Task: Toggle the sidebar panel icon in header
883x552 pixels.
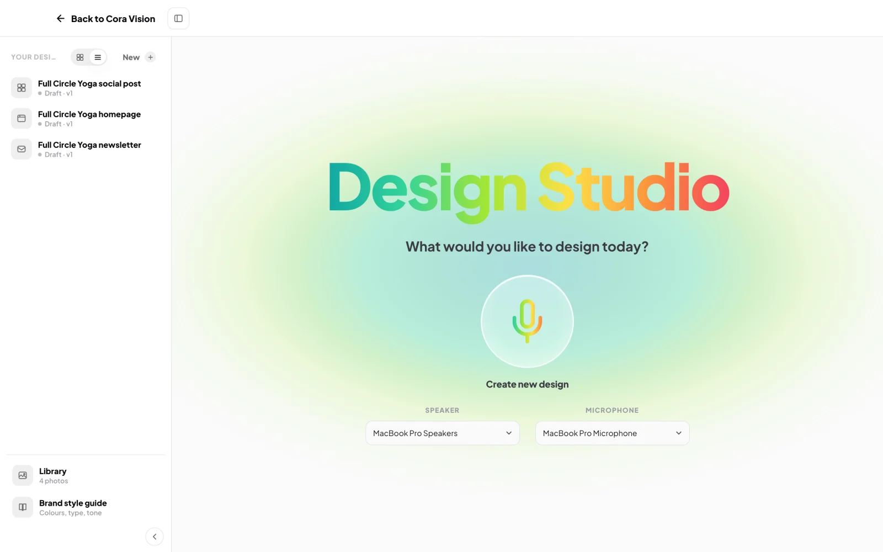Action: click(178, 19)
